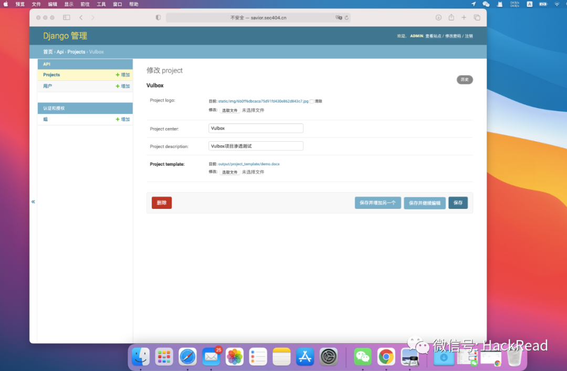Viewport: 567px width, 371px height.
Task: Open Preview in the Dock
Action: pyautogui.click(x=409, y=356)
